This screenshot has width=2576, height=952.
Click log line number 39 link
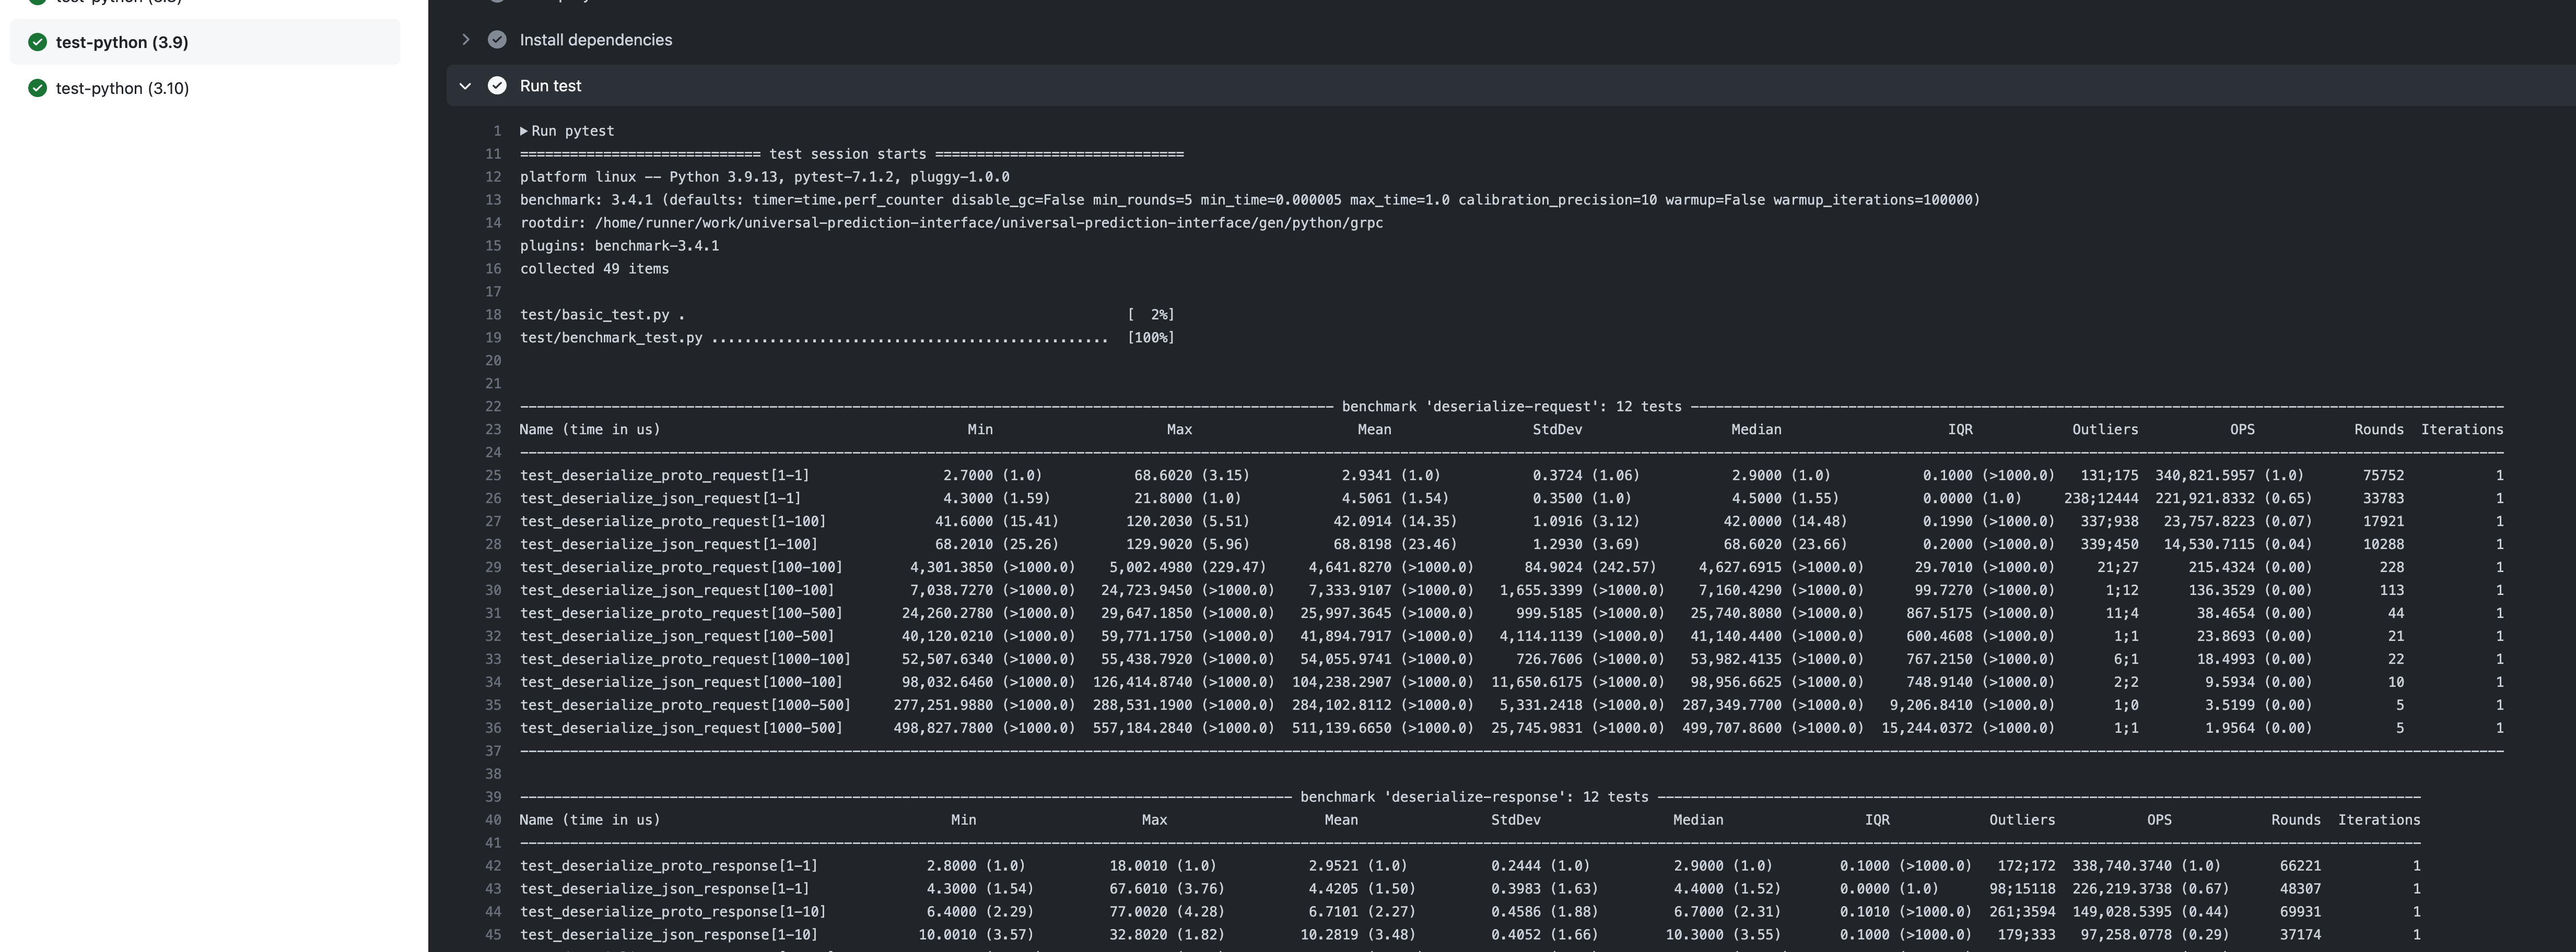coord(493,797)
